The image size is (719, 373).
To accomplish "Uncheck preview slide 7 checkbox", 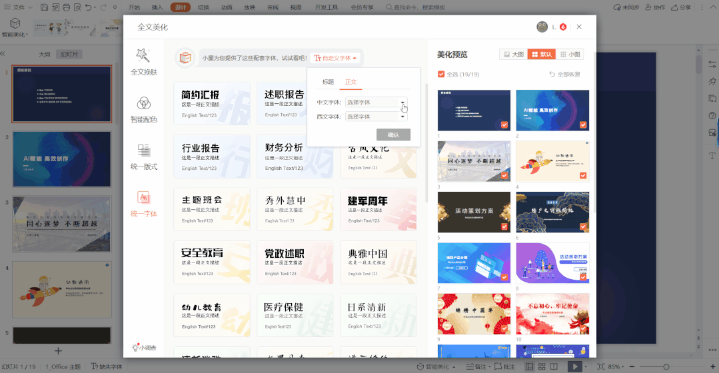I will click(x=504, y=277).
